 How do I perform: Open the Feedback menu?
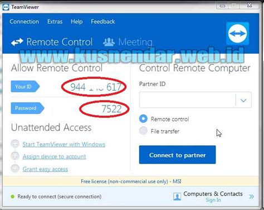coord(103,22)
